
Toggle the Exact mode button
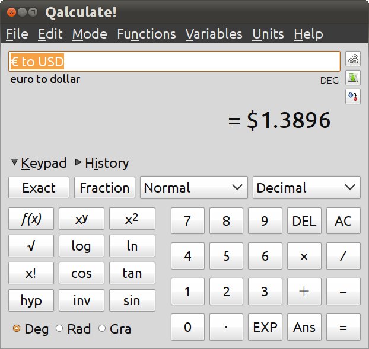tap(39, 188)
